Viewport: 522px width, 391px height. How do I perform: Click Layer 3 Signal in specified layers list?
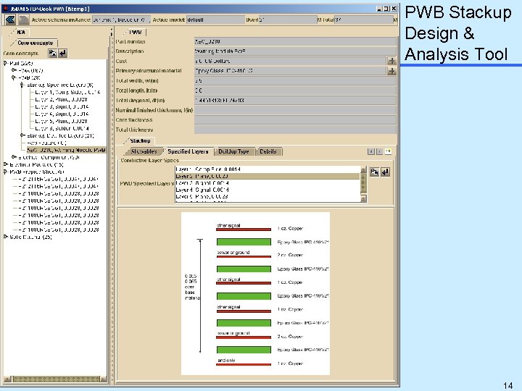click(x=268, y=183)
